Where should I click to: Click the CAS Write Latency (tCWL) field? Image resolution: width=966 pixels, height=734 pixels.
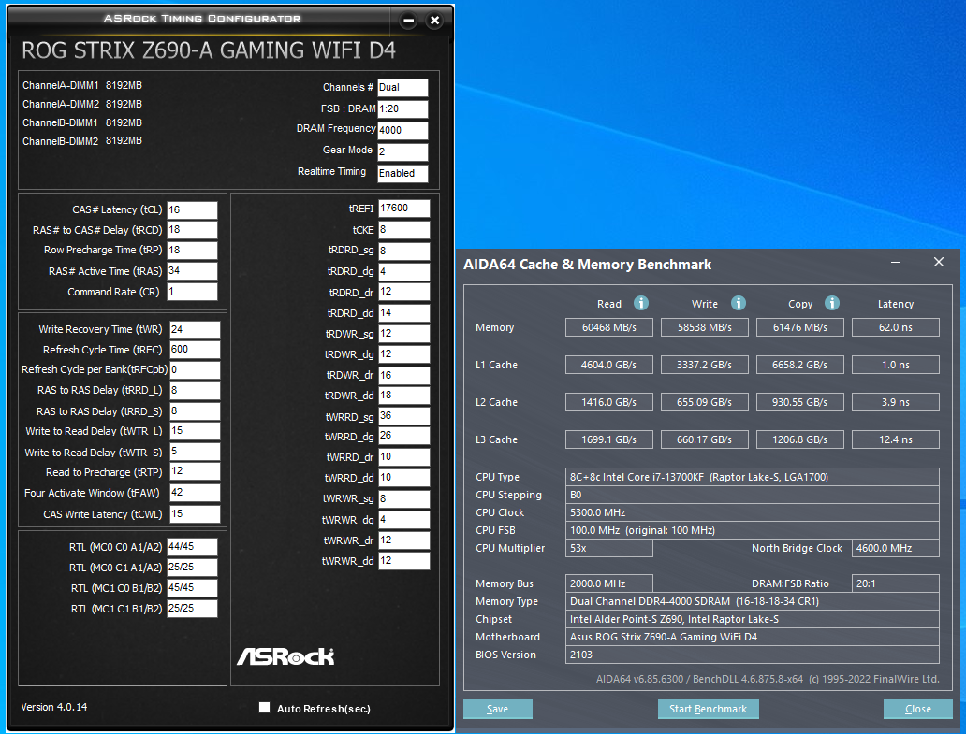[x=195, y=513]
